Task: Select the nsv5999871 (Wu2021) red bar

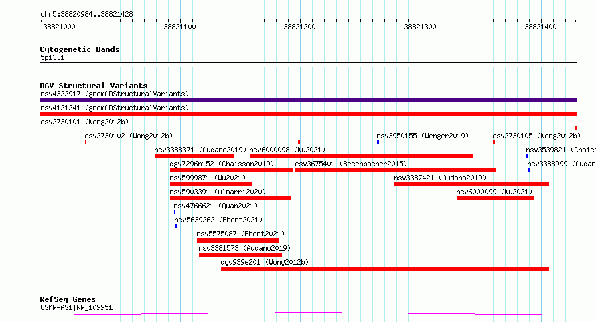Action: [x=210, y=184]
